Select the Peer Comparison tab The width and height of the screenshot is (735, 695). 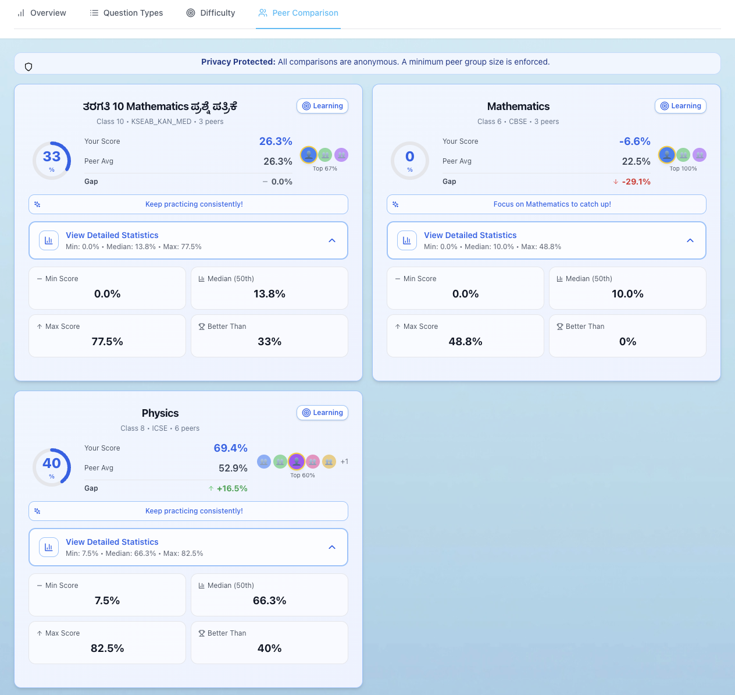click(x=298, y=13)
